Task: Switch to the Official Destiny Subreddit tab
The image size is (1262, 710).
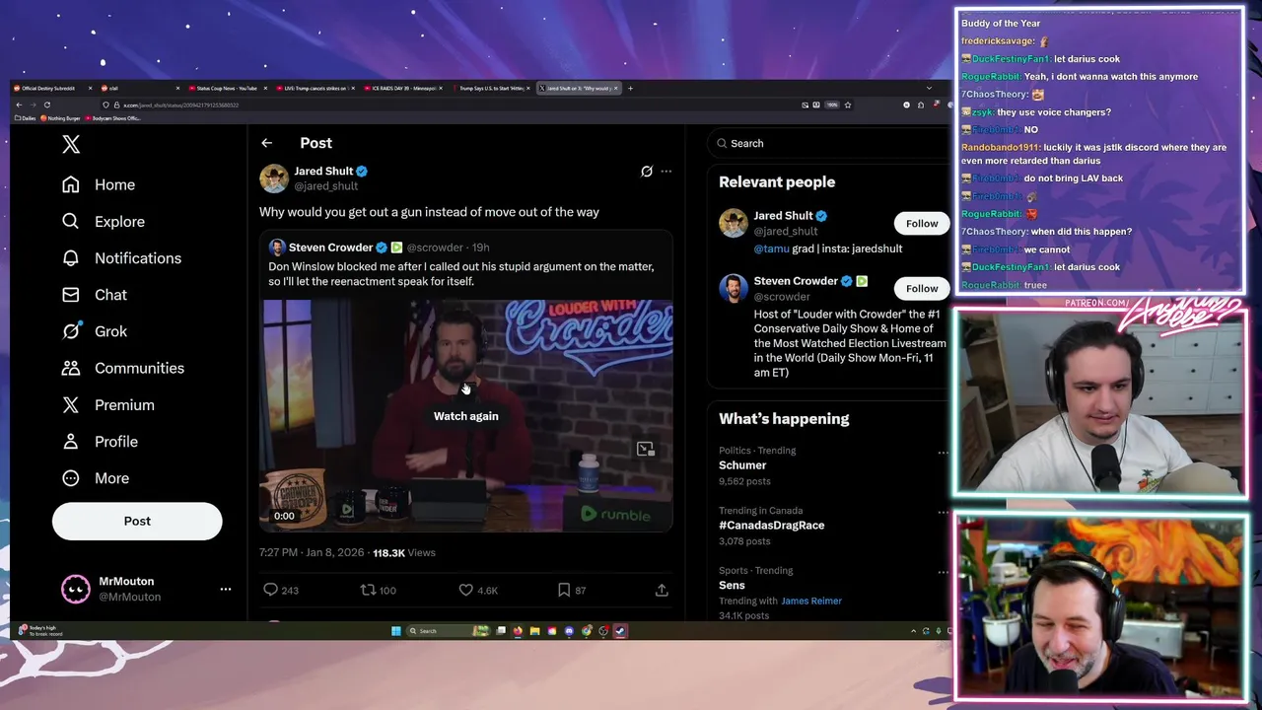Action: tap(51, 88)
